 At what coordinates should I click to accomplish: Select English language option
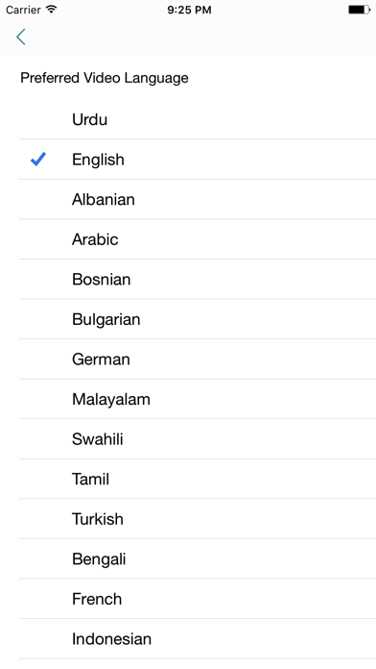pyautogui.click(x=198, y=160)
